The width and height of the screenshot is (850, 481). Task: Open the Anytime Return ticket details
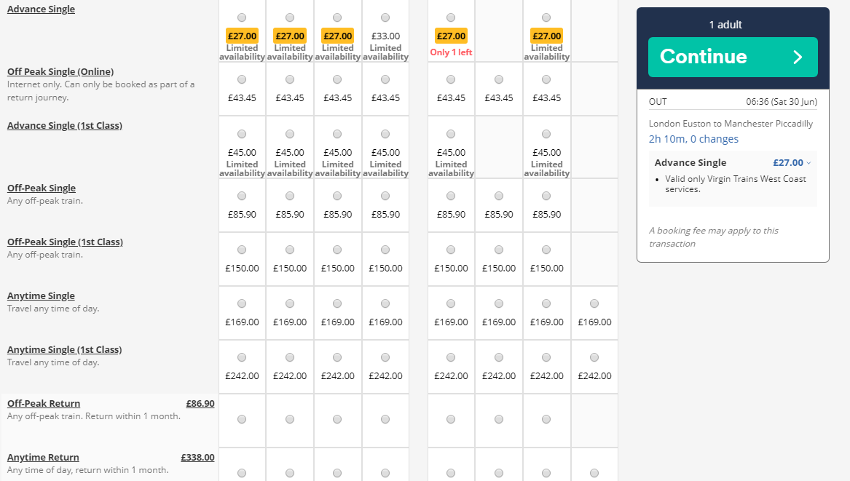[x=43, y=457]
